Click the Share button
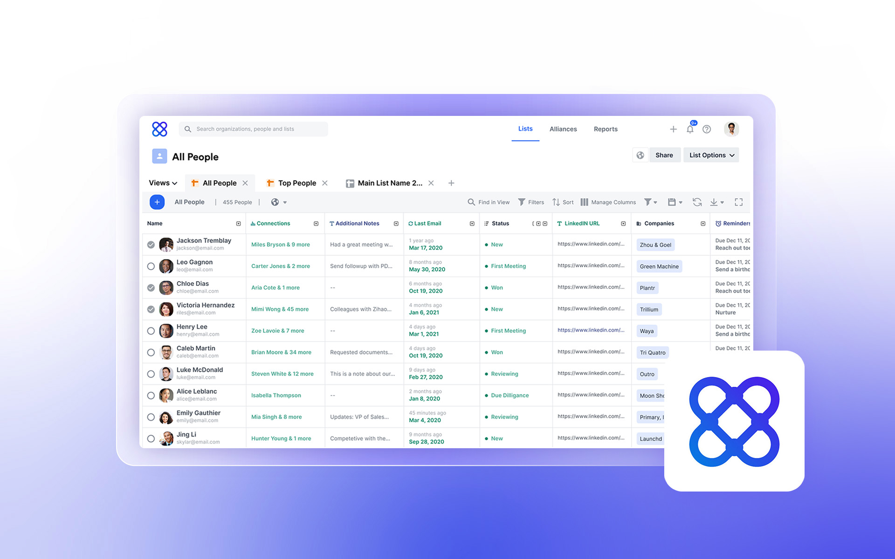895x559 pixels. (x=664, y=155)
